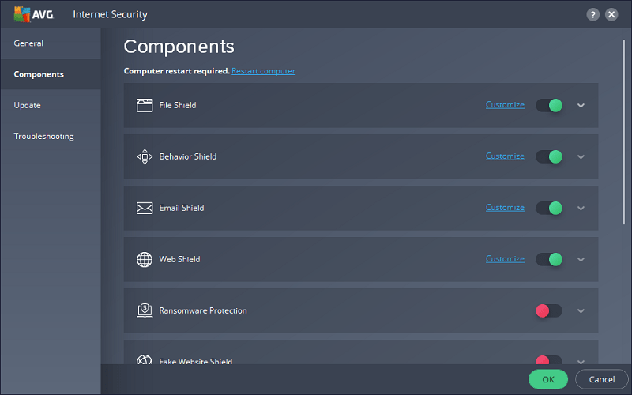Open the General settings tab
Viewport: 632px width, 395px height.
pyautogui.click(x=28, y=43)
